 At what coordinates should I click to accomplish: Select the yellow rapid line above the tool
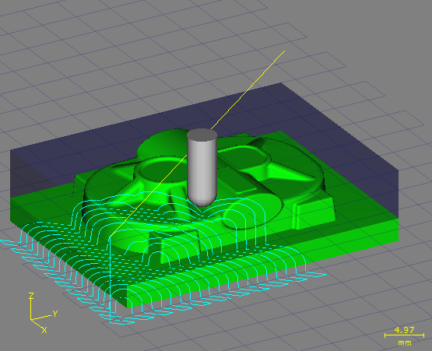coord(248,90)
